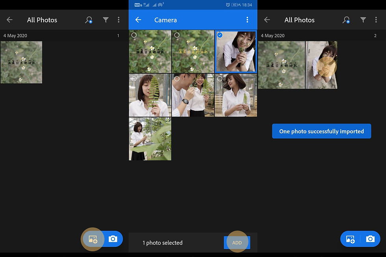Screen dimensions: 386x257
Task: Open the Camera thumbnail of flowers with black text
Action: (x=150, y=52)
